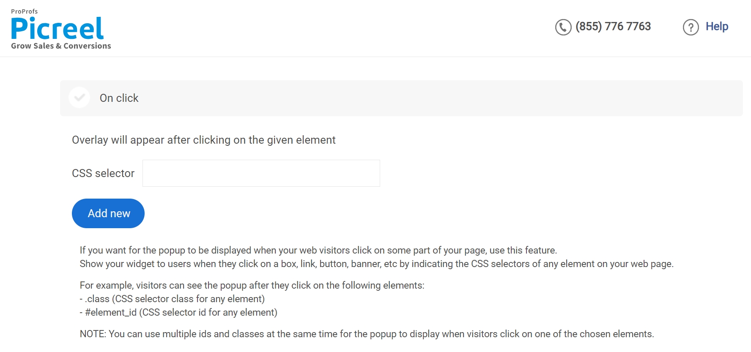Focus the CSS selector input field
The height and width of the screenshot is (352, 751).
(x=261, y=173)
